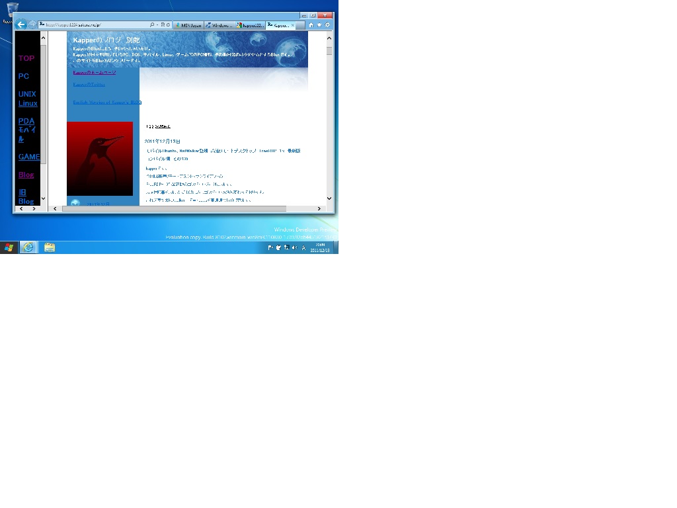The width and height of the screenshot is (677, 508).
Task: Click the Show Desktop strip beside the clock
Action: pyautogui.click(x=336, y=247)
